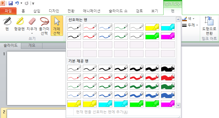219x118 pixels.
Task: Open the Slide Show (슬라이드 쇼) tab
Action: pos(118,11)
